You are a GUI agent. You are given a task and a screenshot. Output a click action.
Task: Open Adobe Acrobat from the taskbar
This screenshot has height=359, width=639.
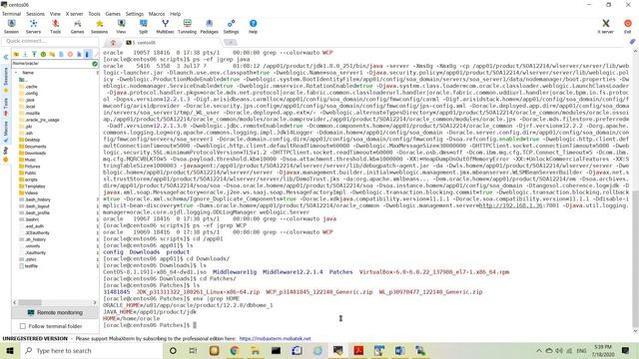(358, 350)
